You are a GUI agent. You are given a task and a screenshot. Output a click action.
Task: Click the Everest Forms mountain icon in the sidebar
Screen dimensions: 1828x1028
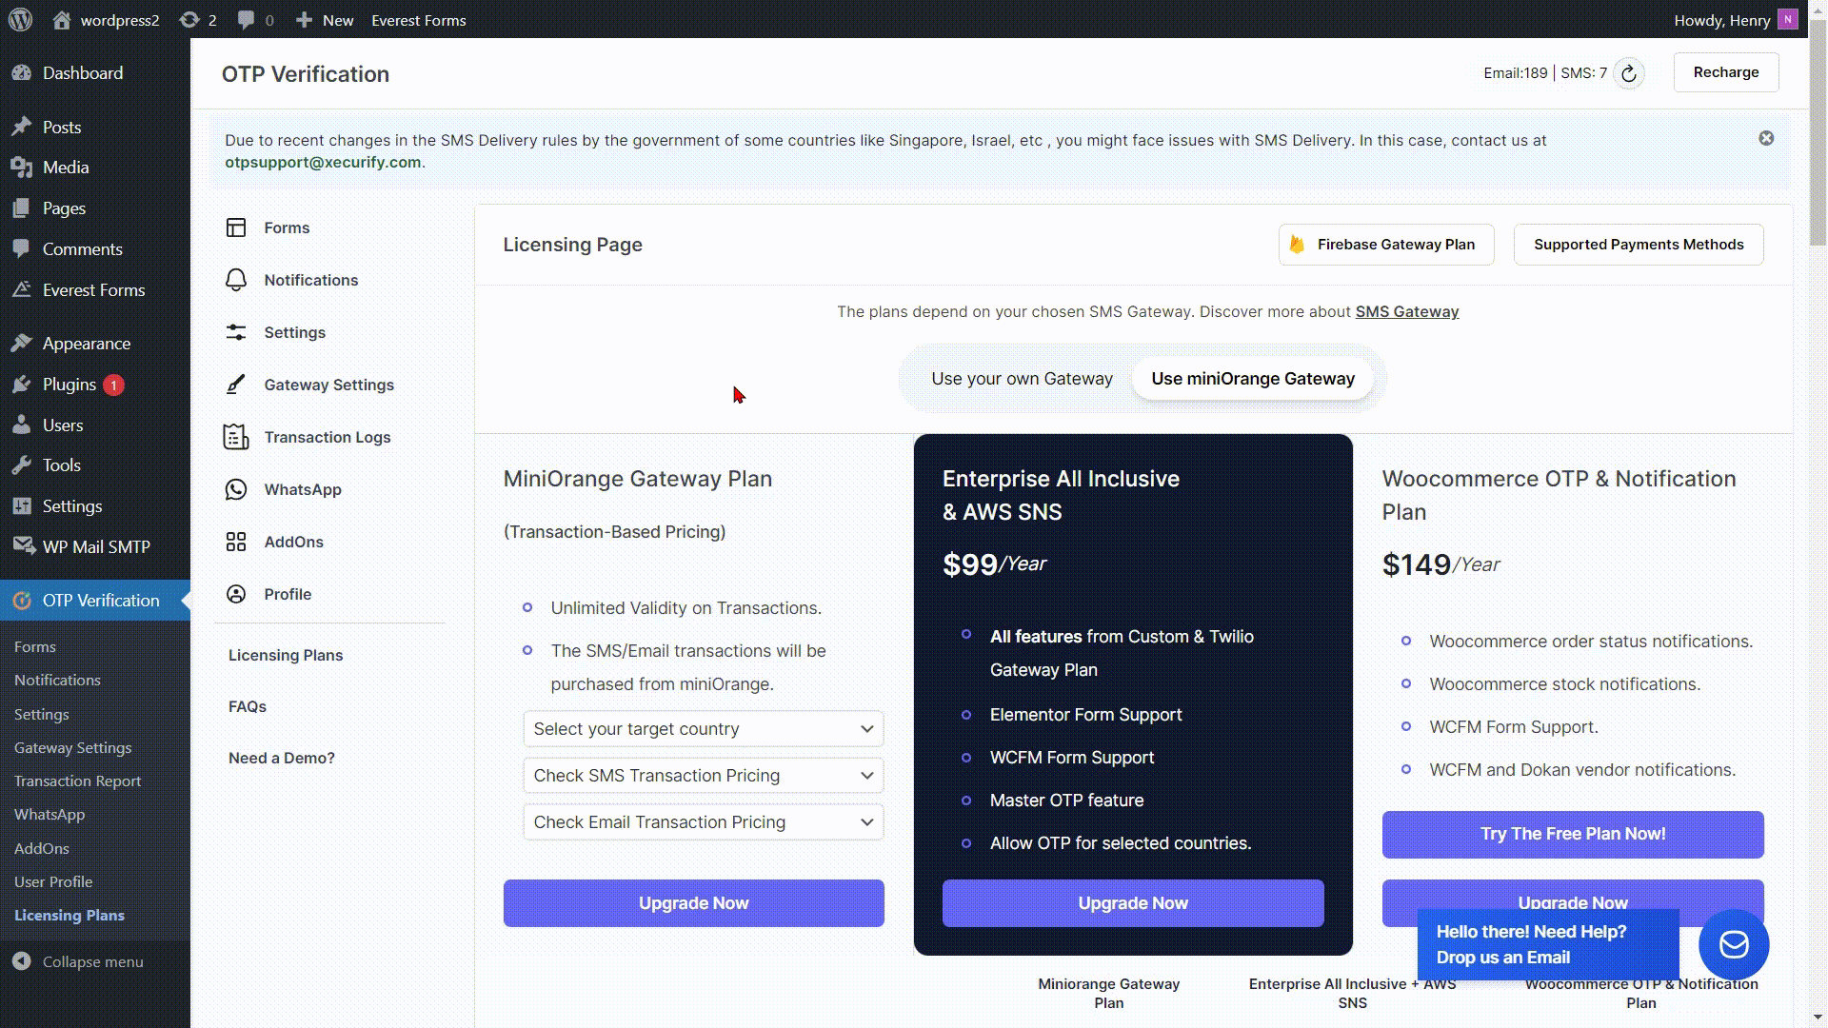click(21, 290)
